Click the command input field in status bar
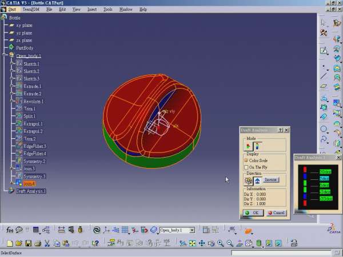The image size is (343, 257). [x=281, y=253]
